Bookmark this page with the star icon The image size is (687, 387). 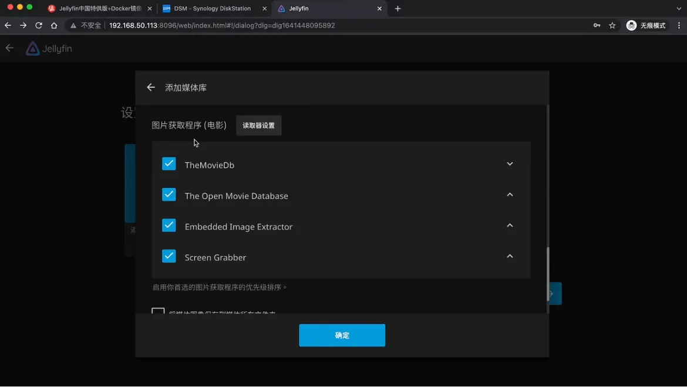coord(612,25)
